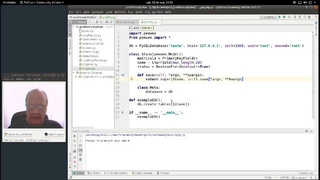Viewport: 320px width, 180px height.
Task: Click the intention light bulb on line 12
Action: click(x=131, y=79)
